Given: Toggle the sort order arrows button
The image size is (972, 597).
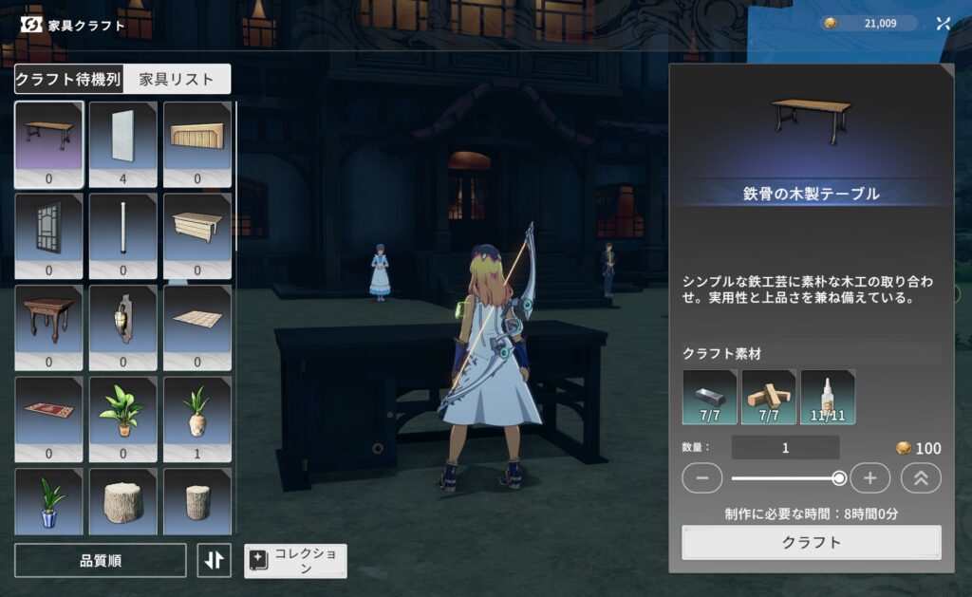Looking at the screenshot, I should tap(215, 560).
